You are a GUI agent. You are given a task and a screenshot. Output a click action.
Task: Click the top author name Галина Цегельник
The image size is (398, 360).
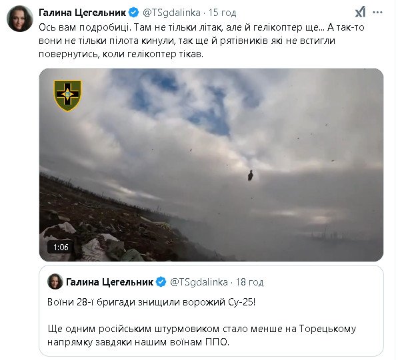83,13
